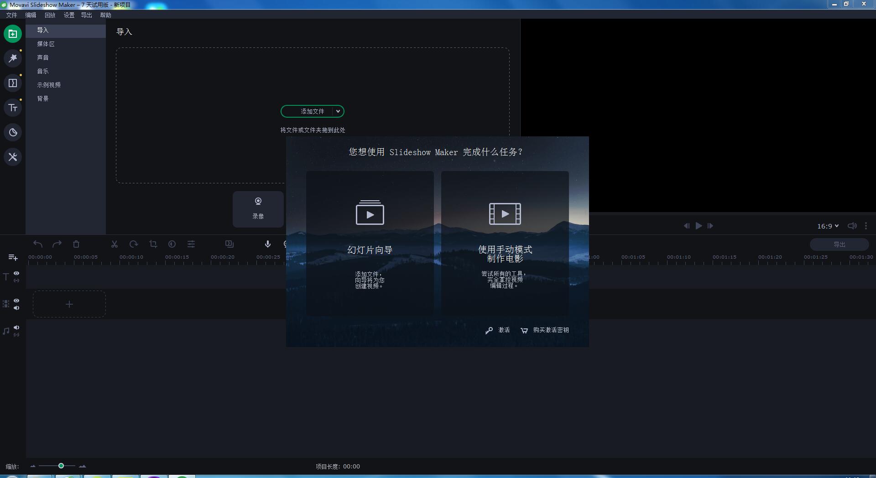Open the 设置 menu
The width and height of the screenshot is (876, 478).
coord(69,15)
